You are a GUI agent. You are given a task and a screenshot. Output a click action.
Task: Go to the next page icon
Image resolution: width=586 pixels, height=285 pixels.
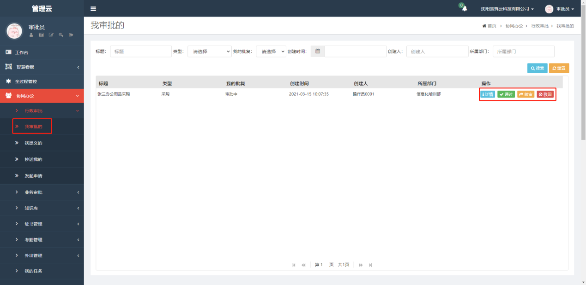361,265
